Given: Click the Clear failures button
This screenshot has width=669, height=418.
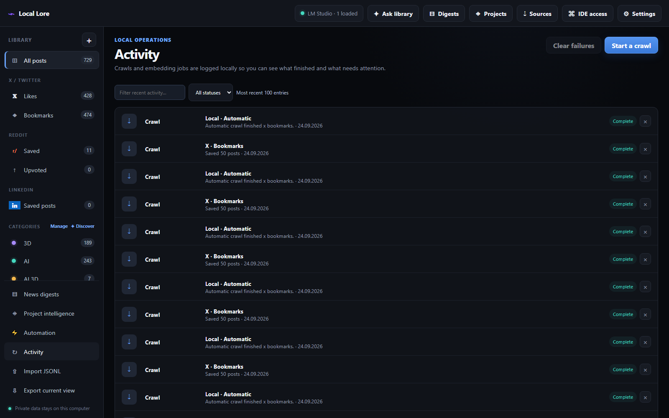Looking at the screenshot, I should tap(574, 46).
